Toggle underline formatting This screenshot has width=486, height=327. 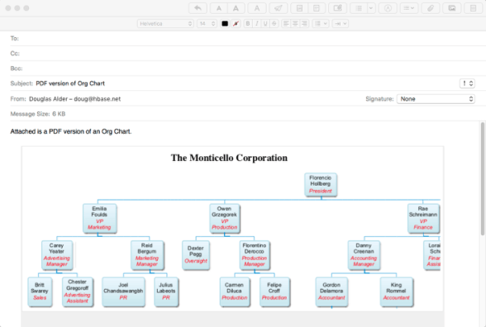(x=265, y=23)
